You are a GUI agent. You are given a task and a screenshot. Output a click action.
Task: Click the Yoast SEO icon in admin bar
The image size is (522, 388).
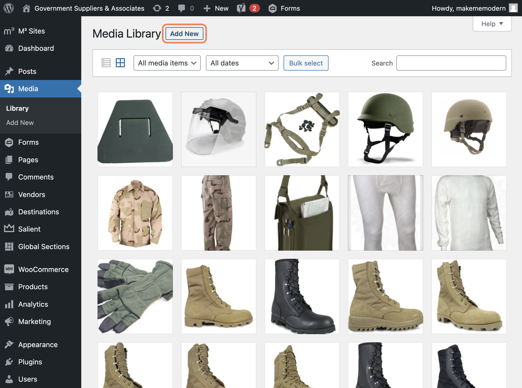tap(241, 8)
